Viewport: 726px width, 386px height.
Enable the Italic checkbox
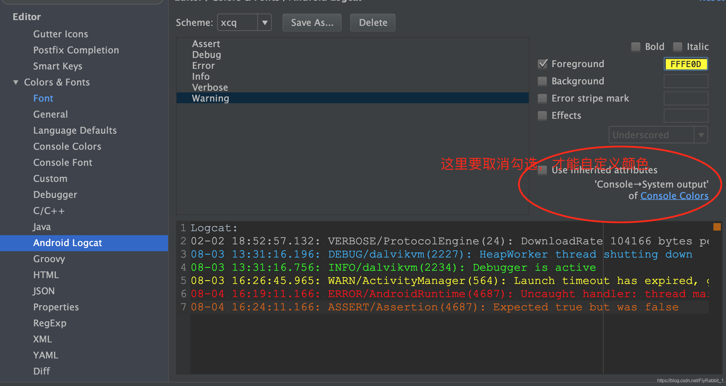(x=678, y=46)
